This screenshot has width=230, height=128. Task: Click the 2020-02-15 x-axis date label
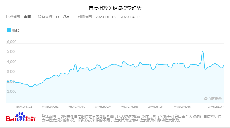point(77,107)
